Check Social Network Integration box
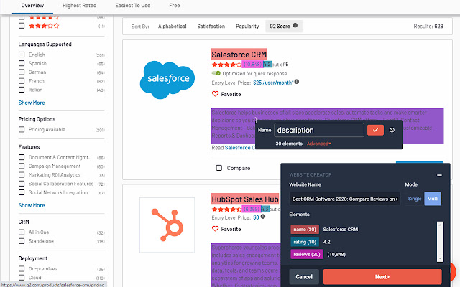 coord(22,192)
